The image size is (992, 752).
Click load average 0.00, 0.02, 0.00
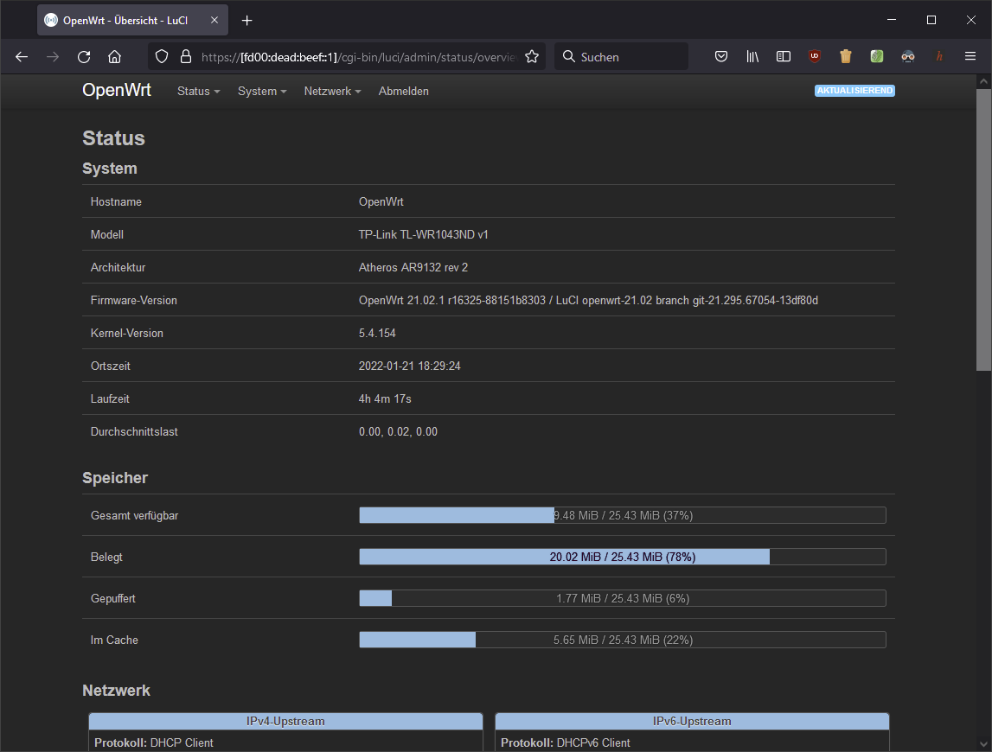click(398, 432)
